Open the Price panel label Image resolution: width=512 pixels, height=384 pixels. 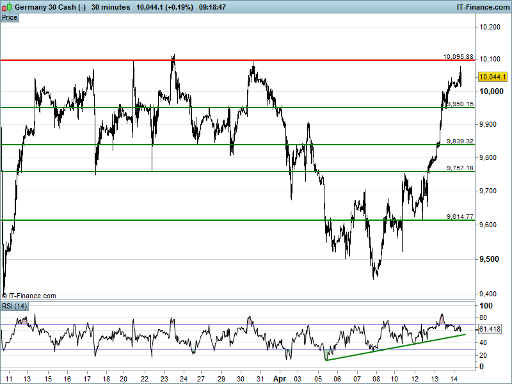pyautogui.click(x=10, y=18)
